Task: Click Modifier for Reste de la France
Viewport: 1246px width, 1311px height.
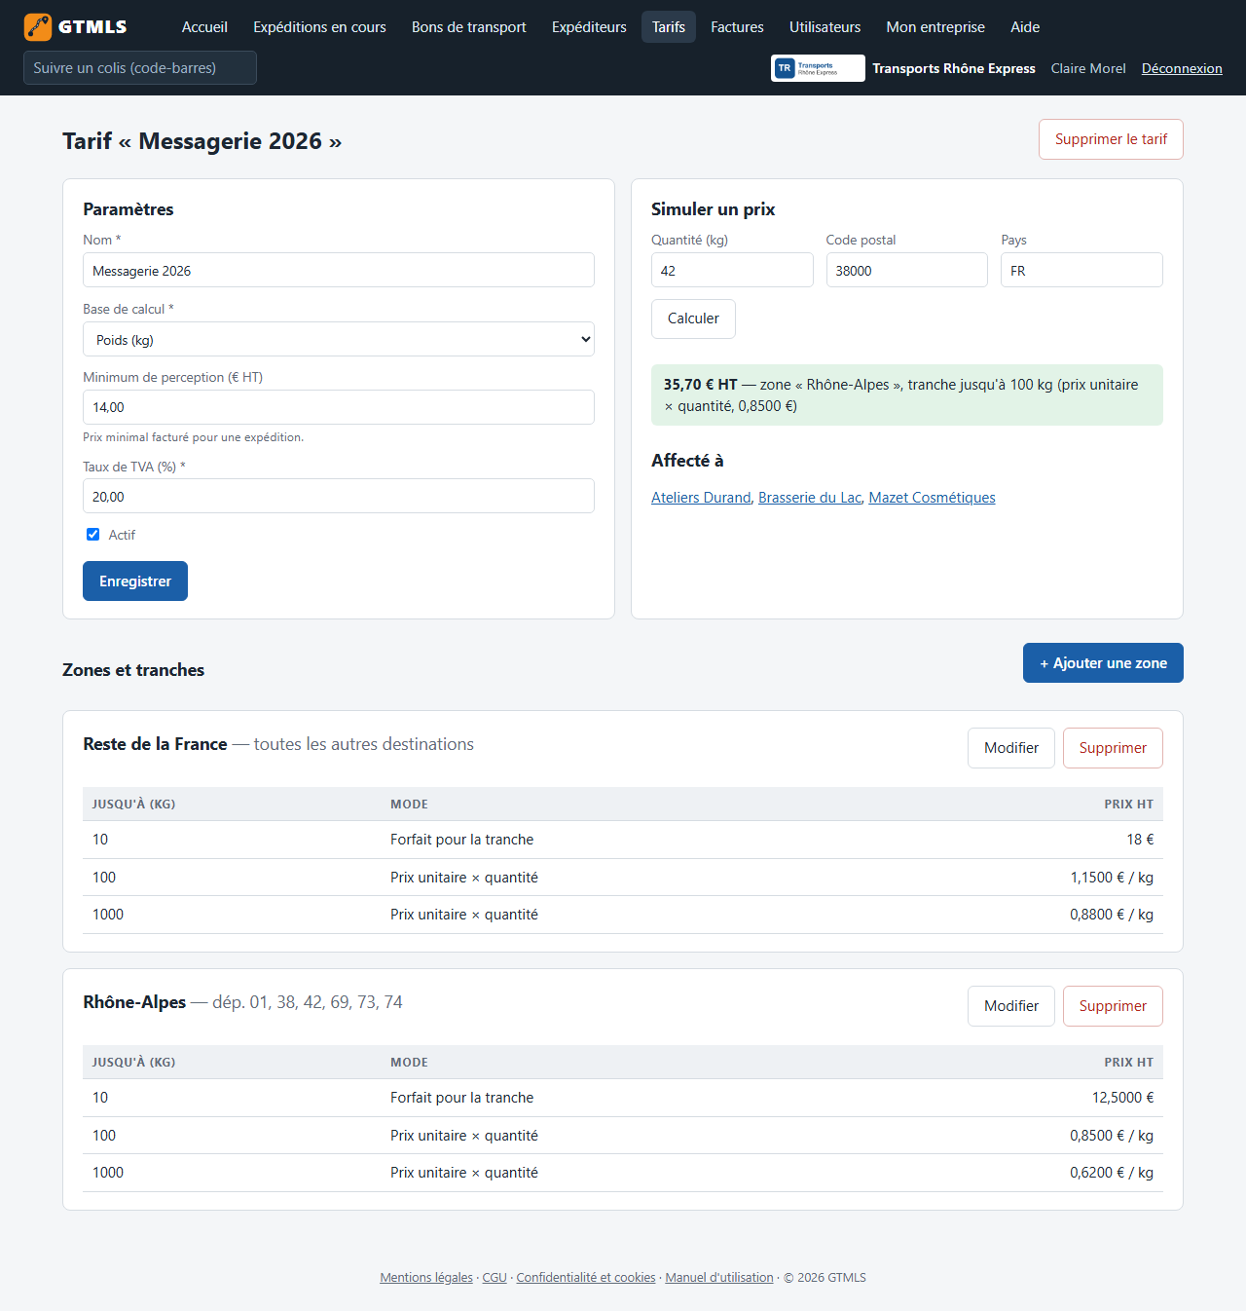Action: 1011,748
